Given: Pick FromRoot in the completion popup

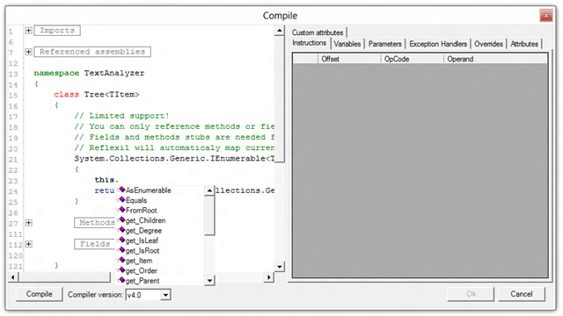Looking at the screenshot, I should click(x=141, y=211).
